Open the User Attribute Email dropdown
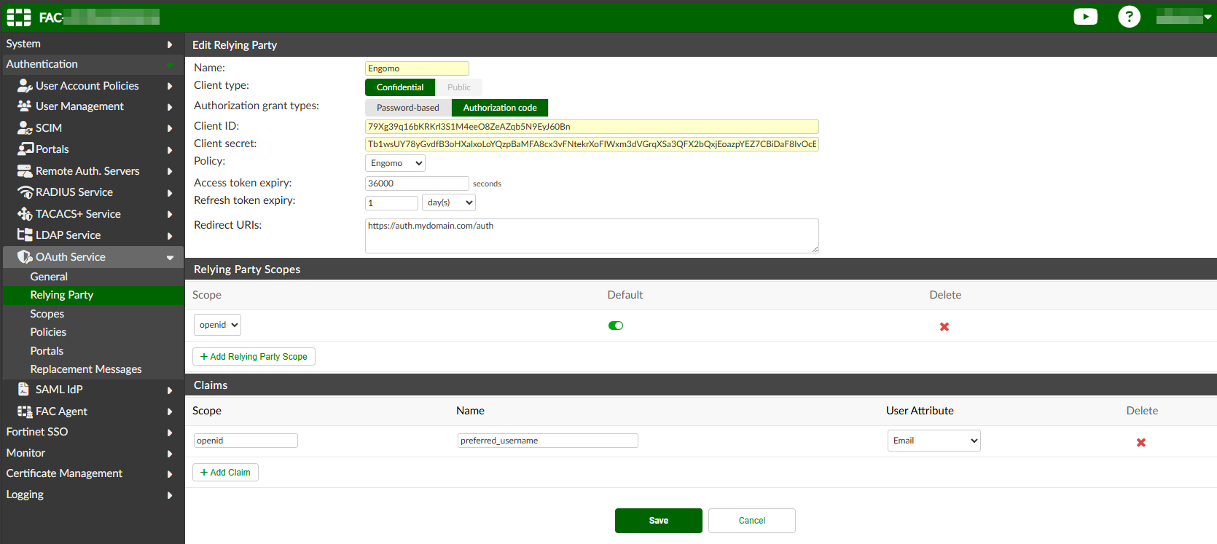Image resolution: width=1217 pixels, height=544 pixels. point(934,441)
